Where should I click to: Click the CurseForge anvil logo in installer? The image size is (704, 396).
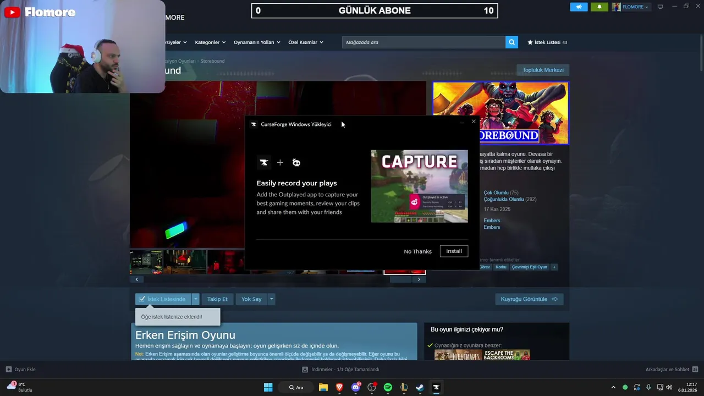coord(264,162)
